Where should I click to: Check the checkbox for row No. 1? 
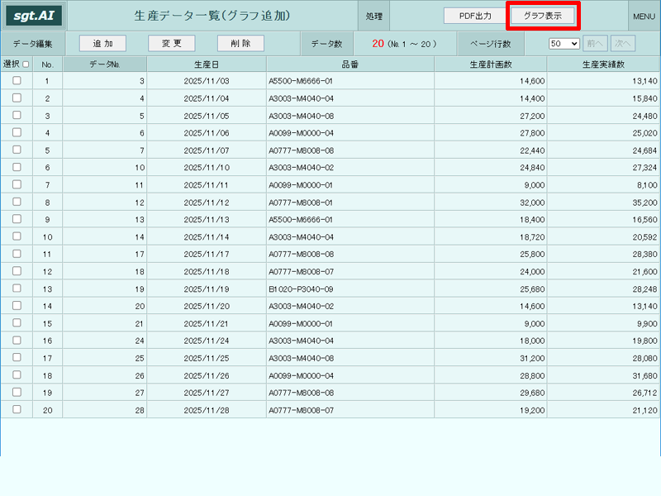17,80
